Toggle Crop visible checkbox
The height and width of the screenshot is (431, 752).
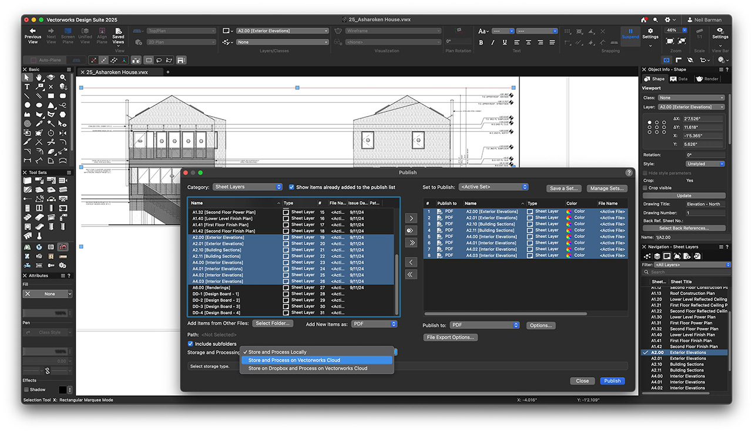[646, 188]
